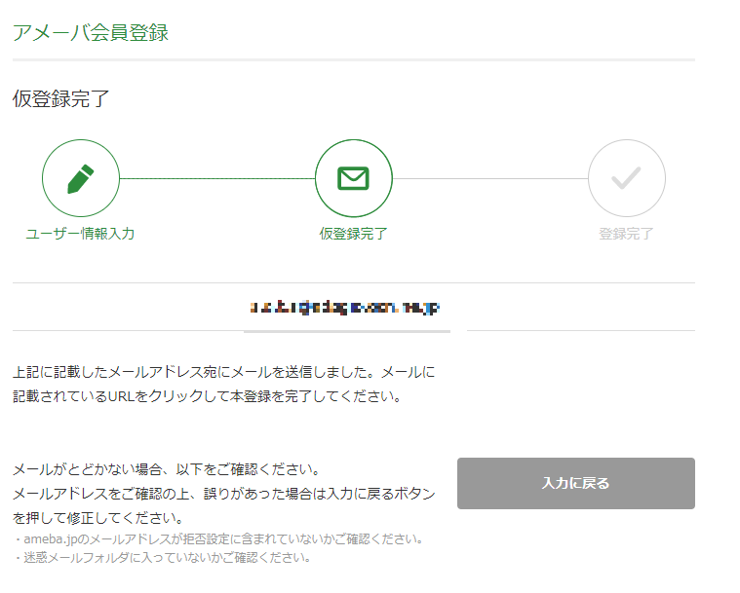Image resolution: width=740 pixels, height=593 pixels.
Task: Click the line メールアドレスをご確認の上
Action: (223, 494)
